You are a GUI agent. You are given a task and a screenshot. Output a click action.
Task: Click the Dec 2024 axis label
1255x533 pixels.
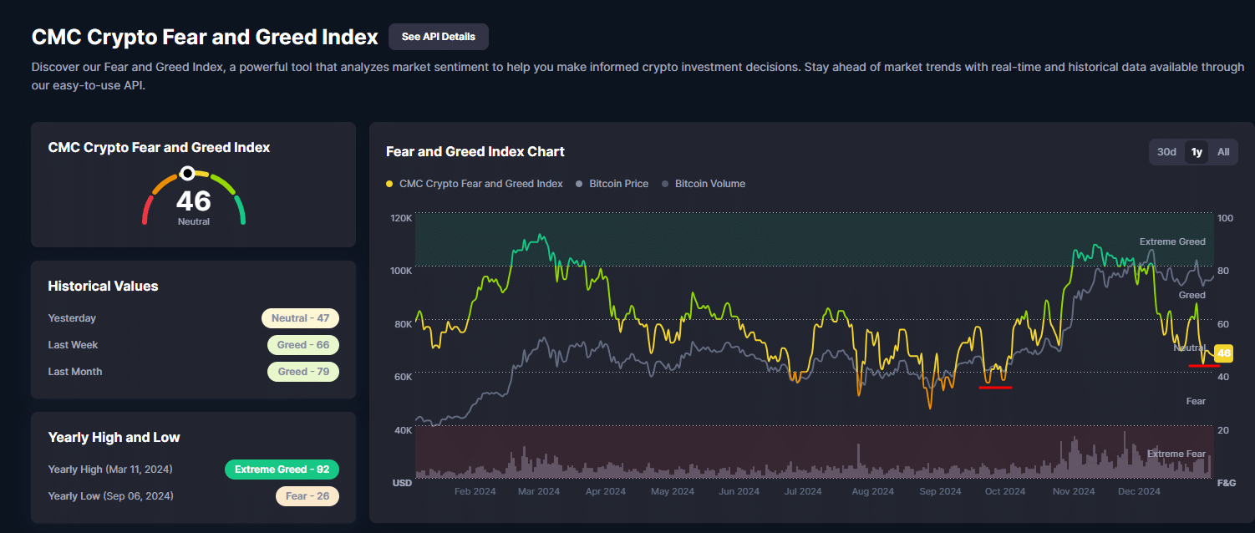pyautogui.click(x=1140, y=491)
